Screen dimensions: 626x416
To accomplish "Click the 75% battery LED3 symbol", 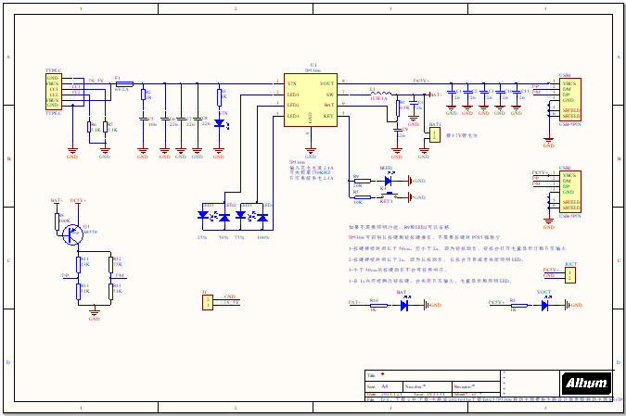I will click(x=241, y=216).
